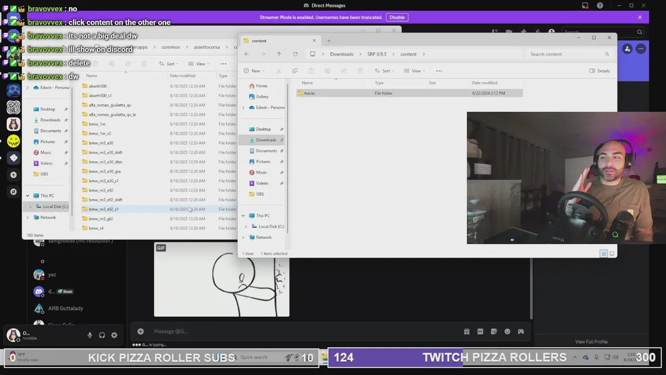666x375 pixels.
Task: Click Add a Server plus in Discord sidebar
Action: click(x=14, y=175)
